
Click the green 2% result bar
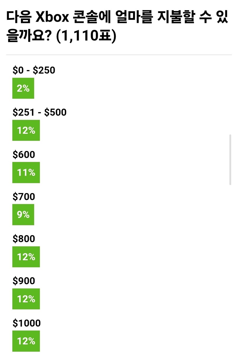23,88
